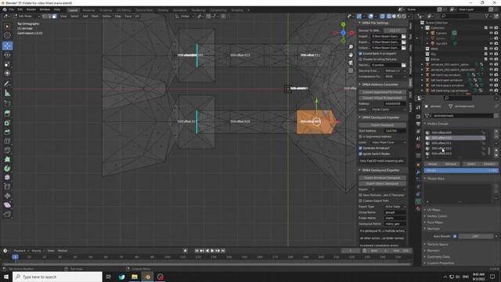Open the Modifier properties wrench tab
Image resolution: width=501 pixels, height=282 pixels.
click(x=418, y=172)
